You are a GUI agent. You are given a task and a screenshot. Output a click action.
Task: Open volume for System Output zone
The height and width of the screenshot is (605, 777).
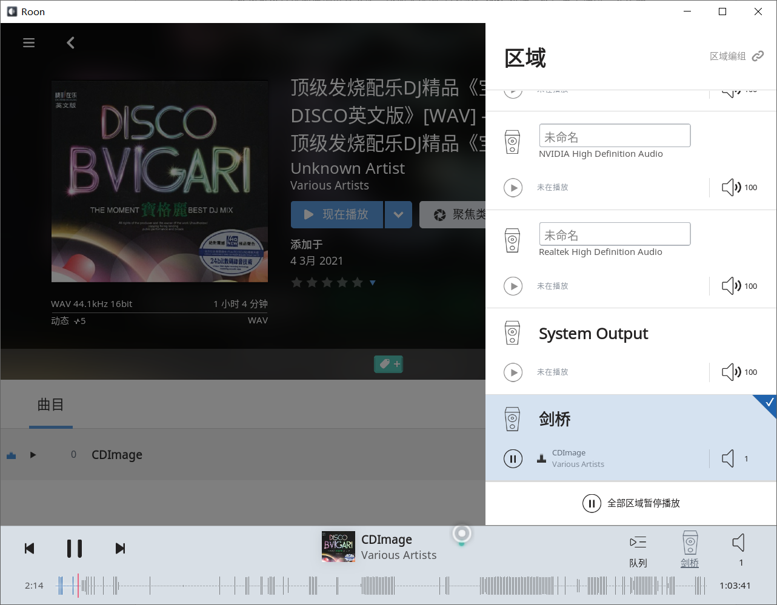tap(739, 372)
